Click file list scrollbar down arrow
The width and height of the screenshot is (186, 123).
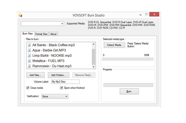tap(93, 67)
